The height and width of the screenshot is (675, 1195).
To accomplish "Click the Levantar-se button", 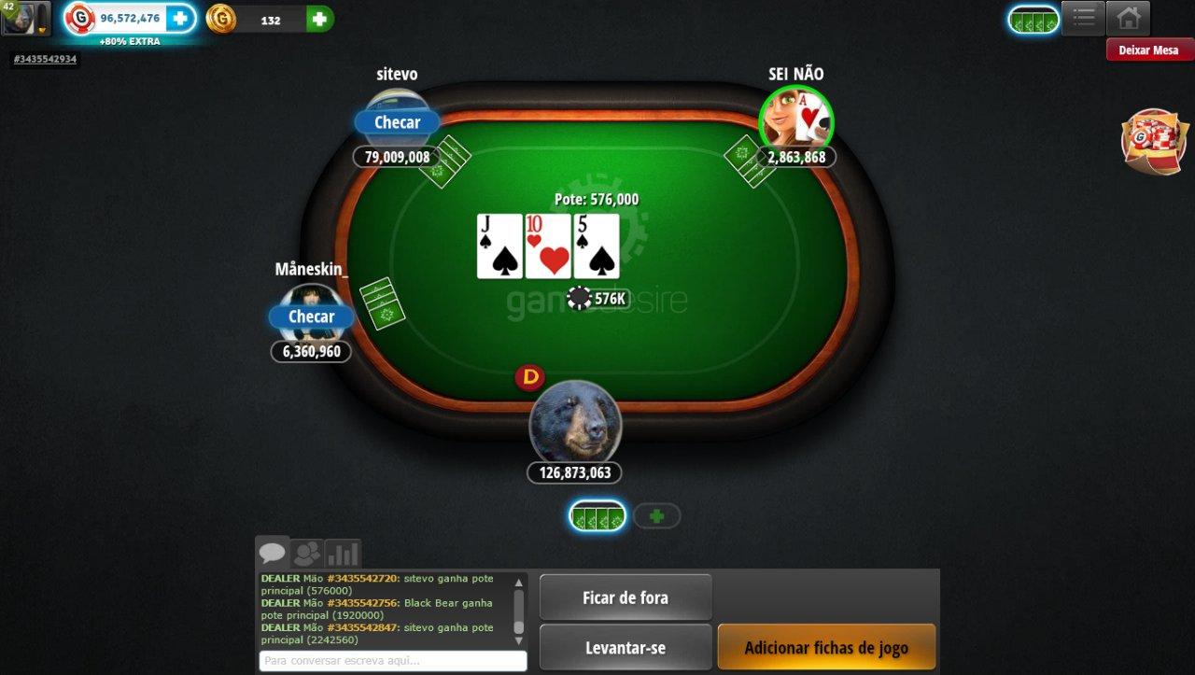I will (x=626, y=647).
